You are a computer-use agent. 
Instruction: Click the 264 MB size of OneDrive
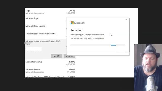tap(72, 62)
